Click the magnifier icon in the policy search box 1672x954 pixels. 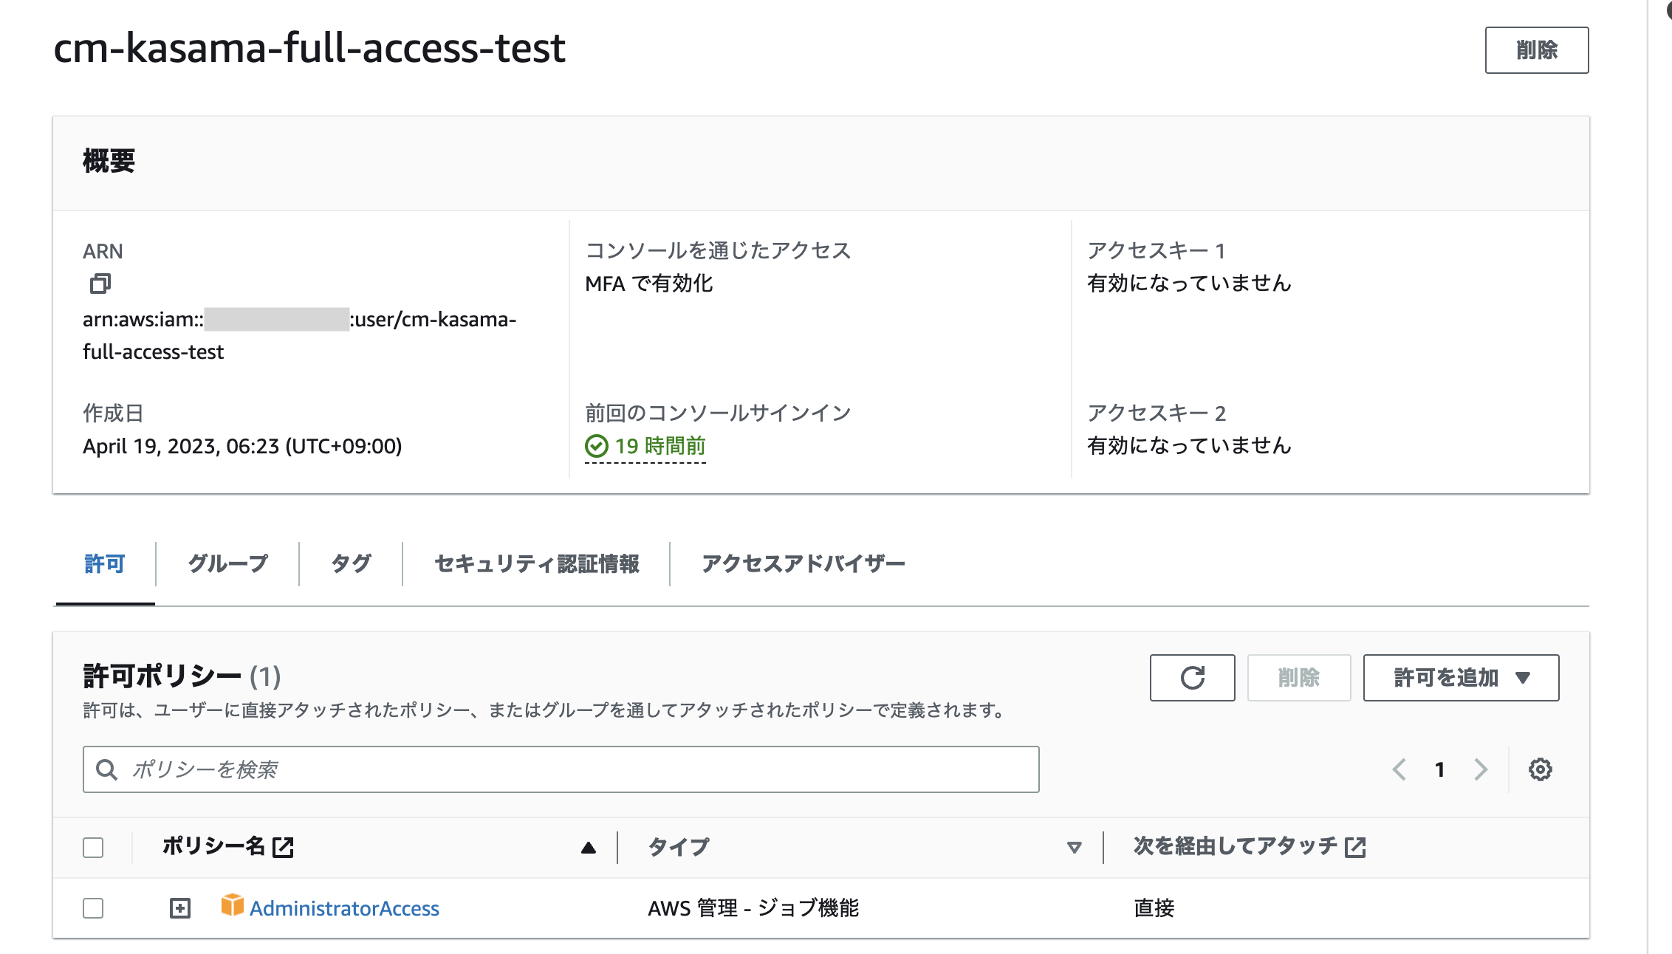[x=107, y=769]
